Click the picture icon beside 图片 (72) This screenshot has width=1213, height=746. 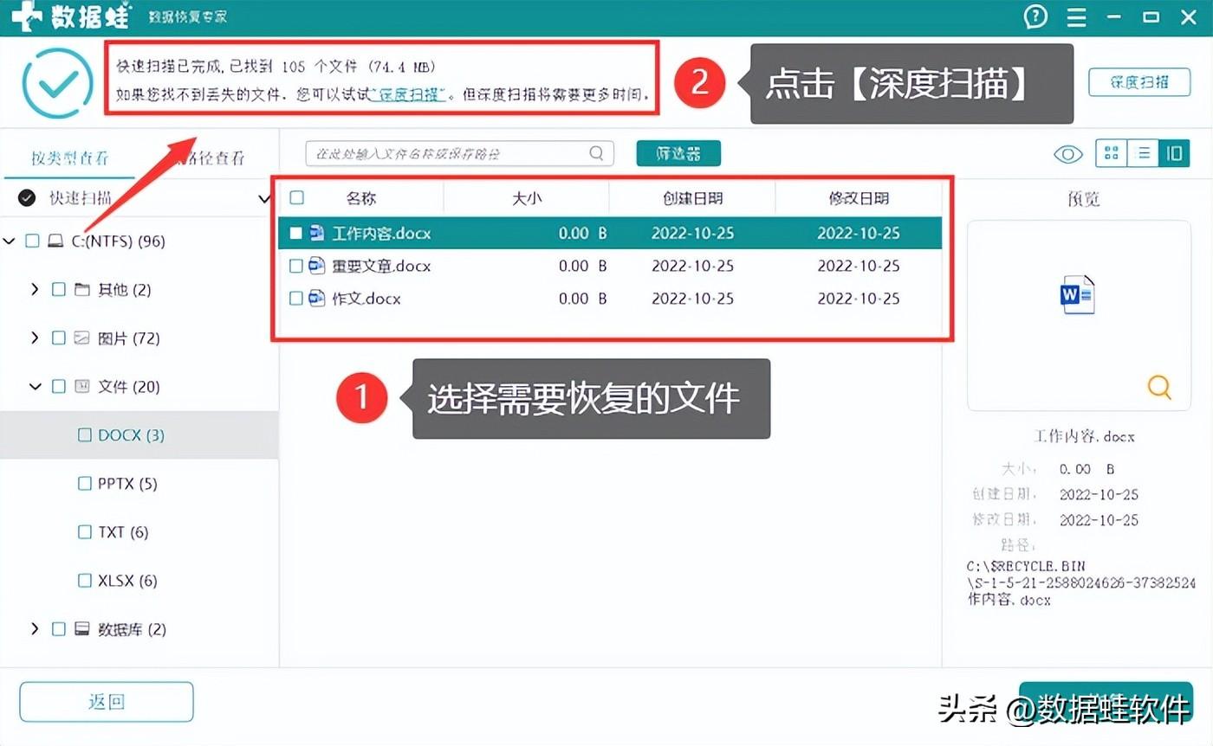click(x=82, y=338)
